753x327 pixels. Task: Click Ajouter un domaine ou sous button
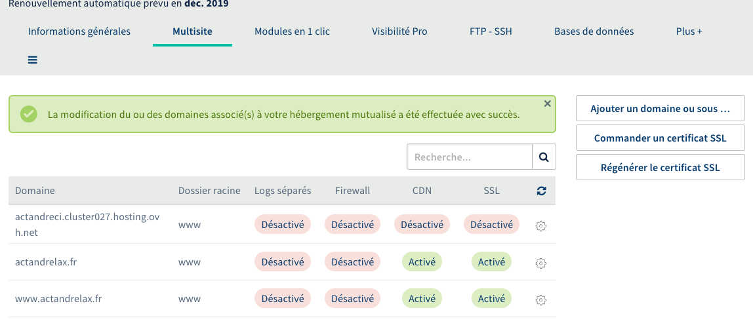point(660,109)
